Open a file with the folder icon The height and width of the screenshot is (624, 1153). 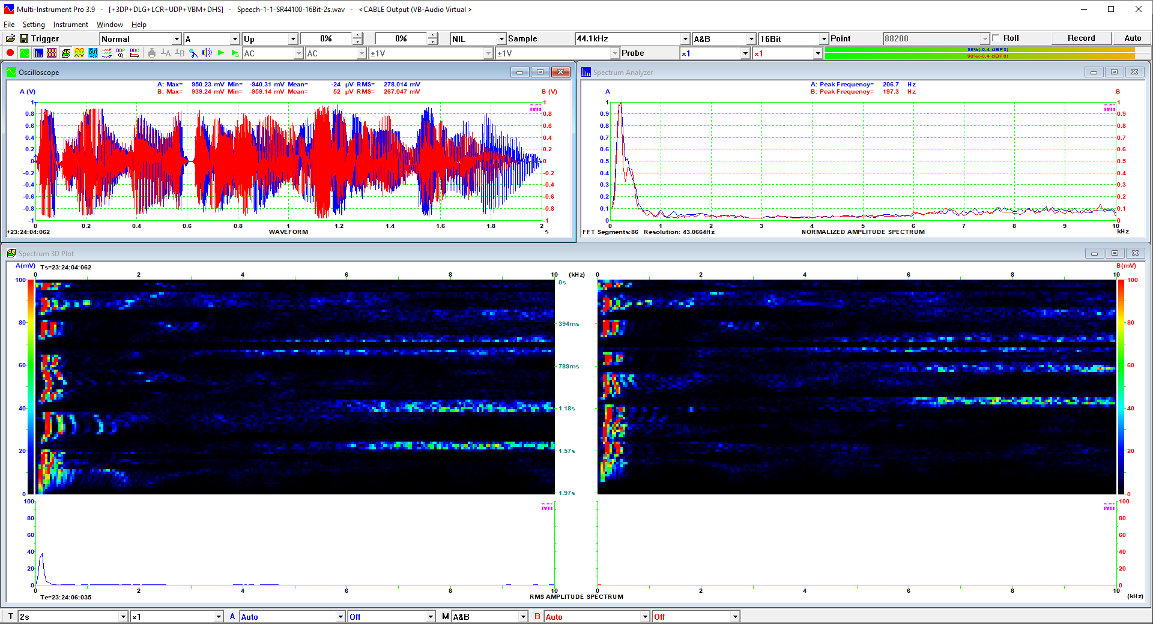(10, 38)
